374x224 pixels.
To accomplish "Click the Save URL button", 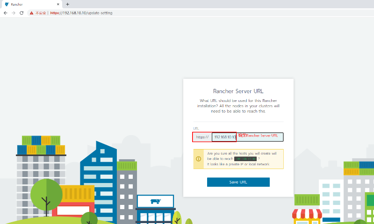I will (x=238, y=182).
